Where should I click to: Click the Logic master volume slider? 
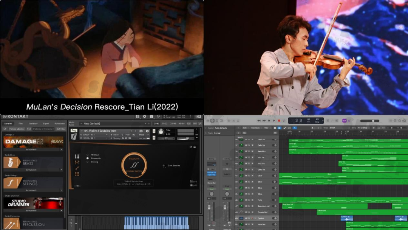pyautogui.click(x=371, y=121)
